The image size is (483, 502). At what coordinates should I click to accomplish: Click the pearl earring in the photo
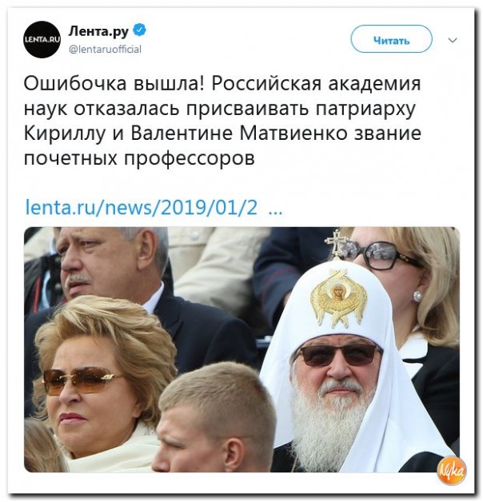tap(417, 296)
